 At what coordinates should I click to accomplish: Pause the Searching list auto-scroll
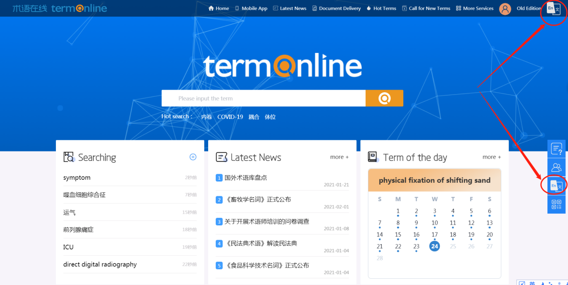click(x=193, y=157)
